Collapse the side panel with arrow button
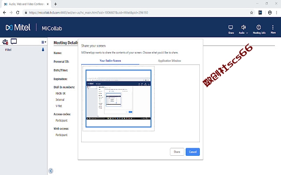281x175 pixels. pyautogui.click(x=51, y=171)
